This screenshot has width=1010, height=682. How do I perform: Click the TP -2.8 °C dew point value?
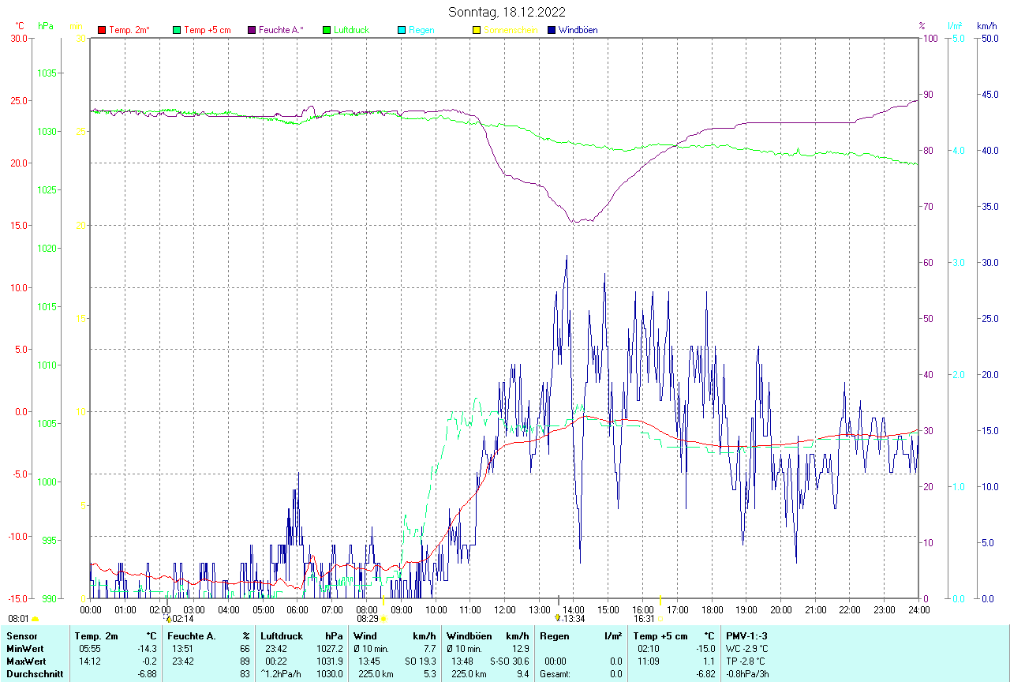tap(746, 661)
